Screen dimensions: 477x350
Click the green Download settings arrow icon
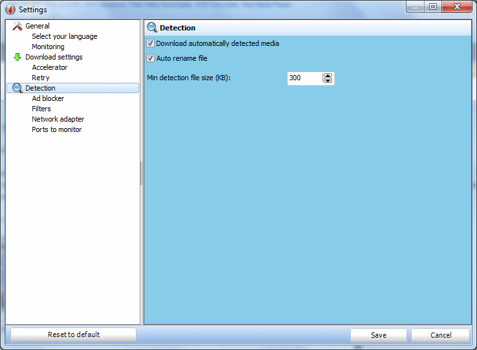(17, 57)
